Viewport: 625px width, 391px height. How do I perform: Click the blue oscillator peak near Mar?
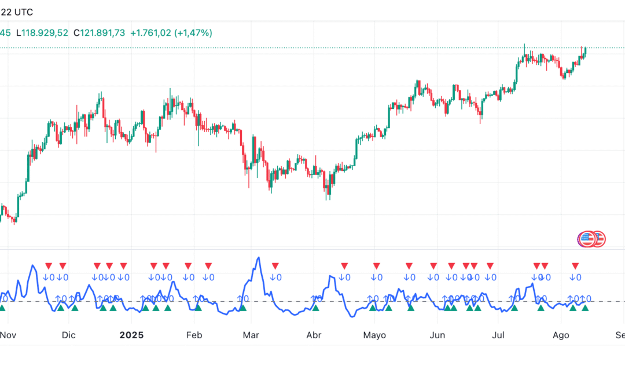tap(258, 258)
